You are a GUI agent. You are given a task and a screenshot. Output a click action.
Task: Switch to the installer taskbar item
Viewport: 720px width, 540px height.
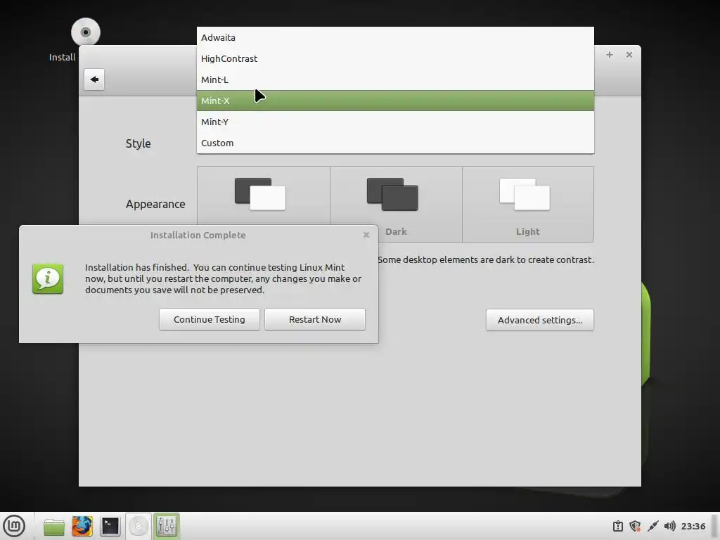(139, 526)
